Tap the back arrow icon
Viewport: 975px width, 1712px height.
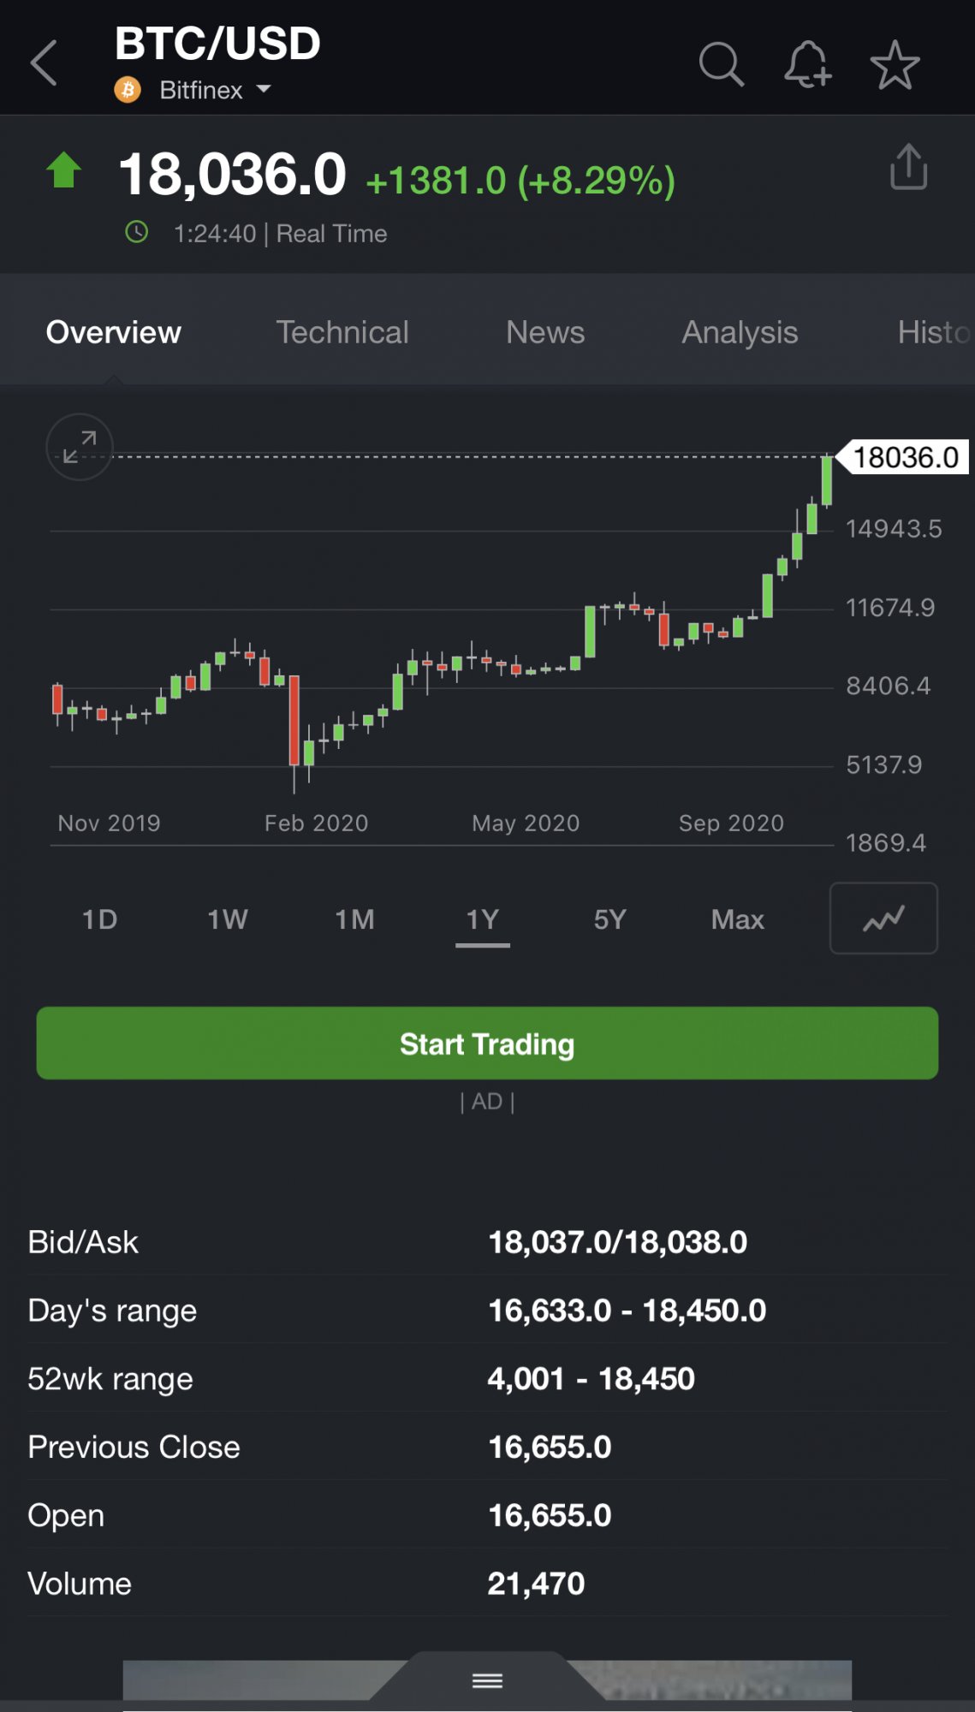[x=44, y=63]
